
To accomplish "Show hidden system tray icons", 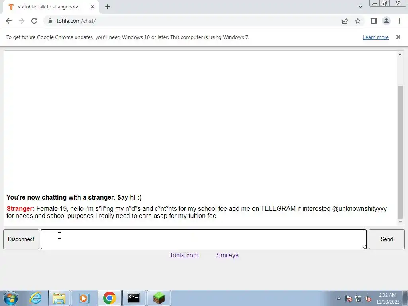I will (339, 298).
